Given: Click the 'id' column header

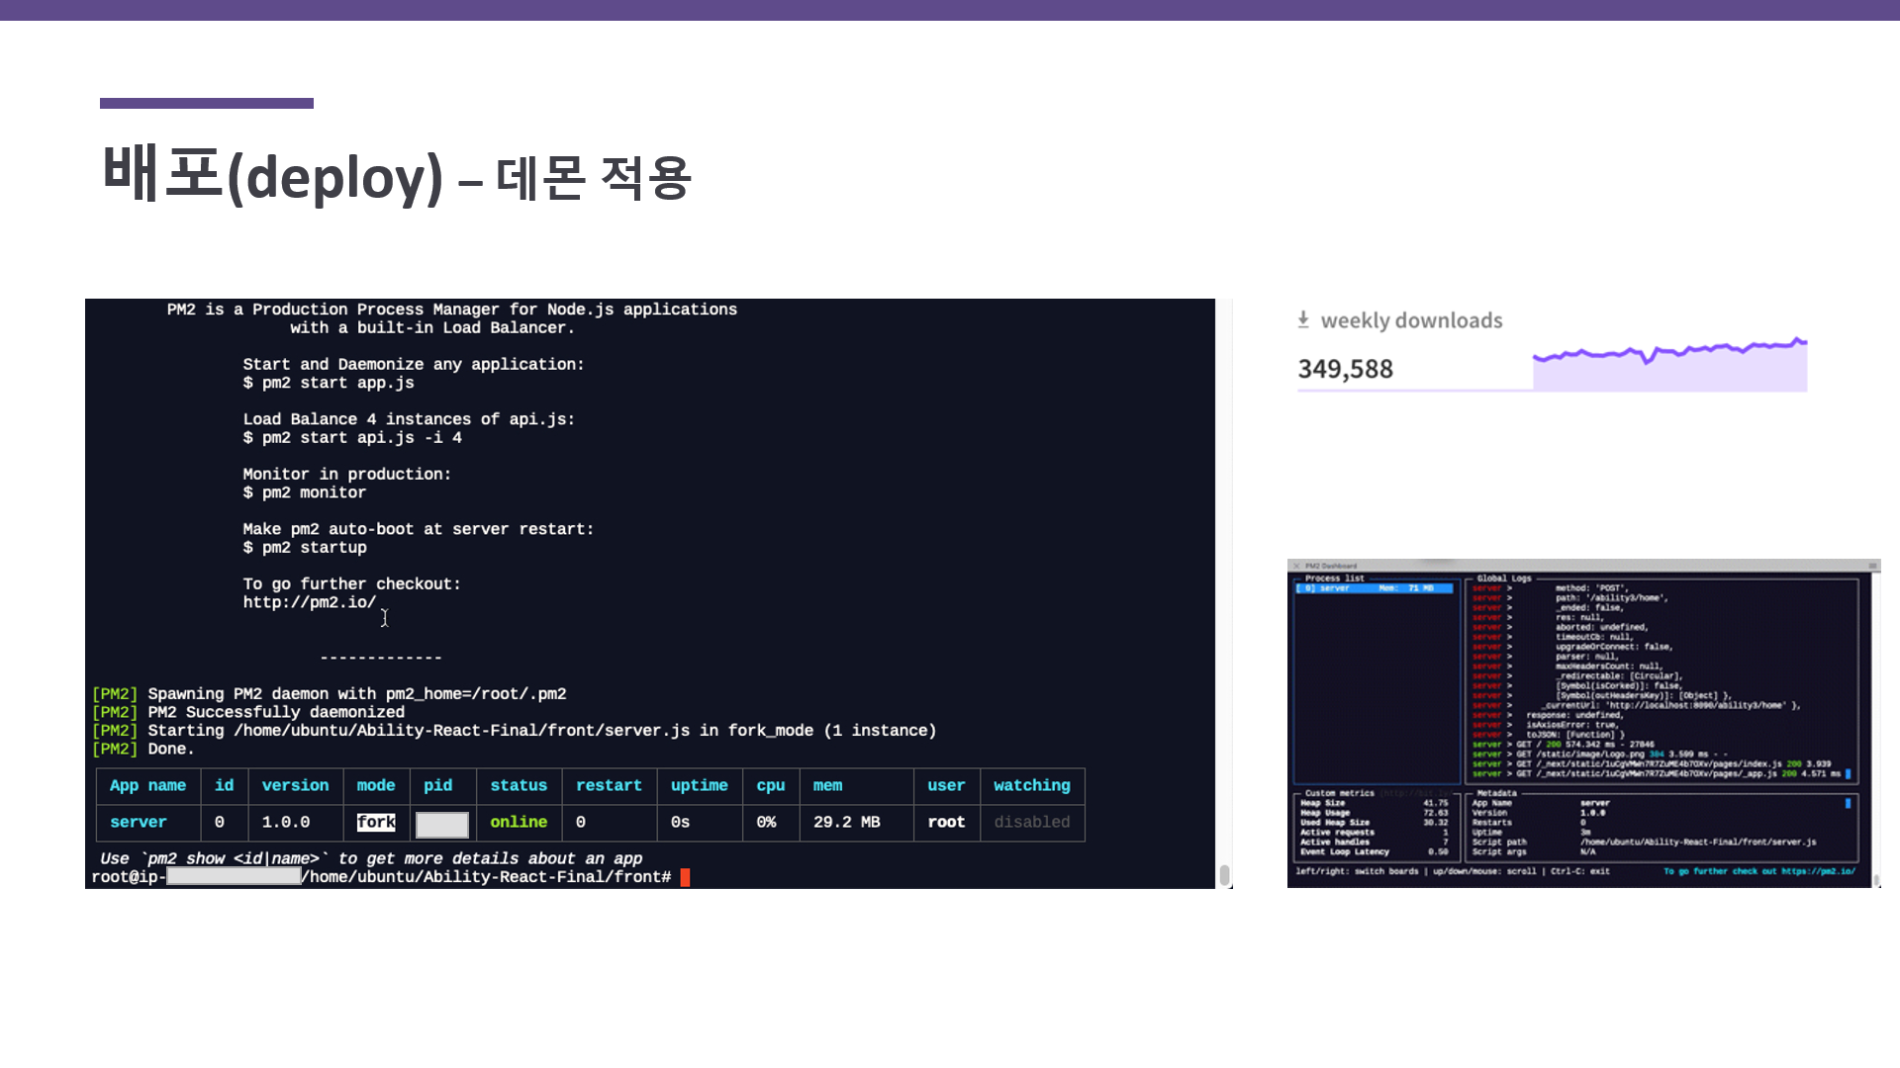Looking at the screenshot, I should pos(225,785).
